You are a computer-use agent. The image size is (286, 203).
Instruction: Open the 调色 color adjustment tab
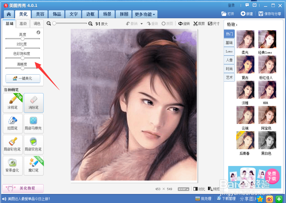click(x=37, y=24)
